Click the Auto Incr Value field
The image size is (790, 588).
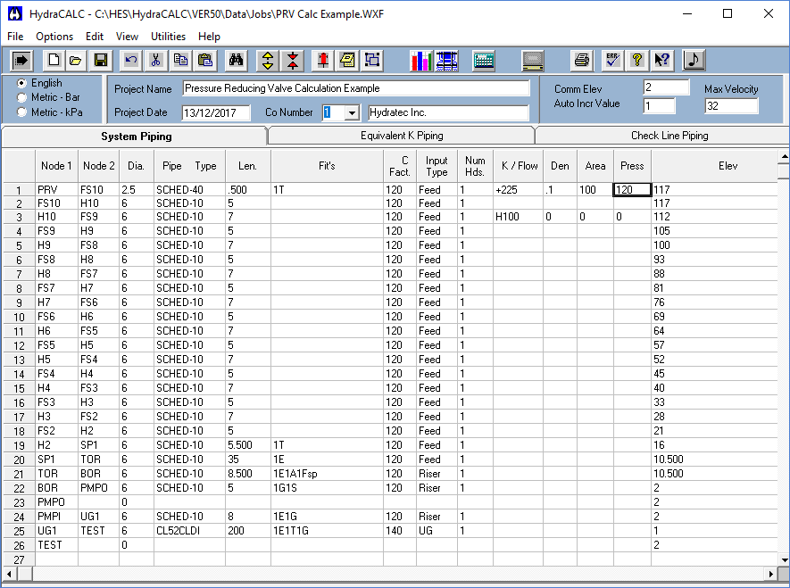[659, 105]
